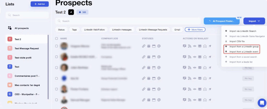This screenshot has height=109, width=267.
Task: Click the follow feed icon in first prospect row
Action: [x=190, y=46]
